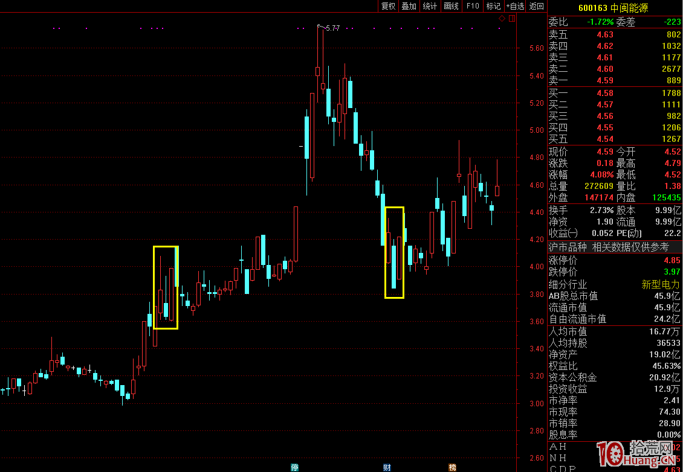Select the 人均持股 36533 row

click(x=615, y=343)
